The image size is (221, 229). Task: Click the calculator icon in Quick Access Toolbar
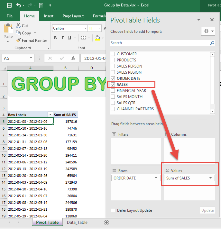point(41,5)
